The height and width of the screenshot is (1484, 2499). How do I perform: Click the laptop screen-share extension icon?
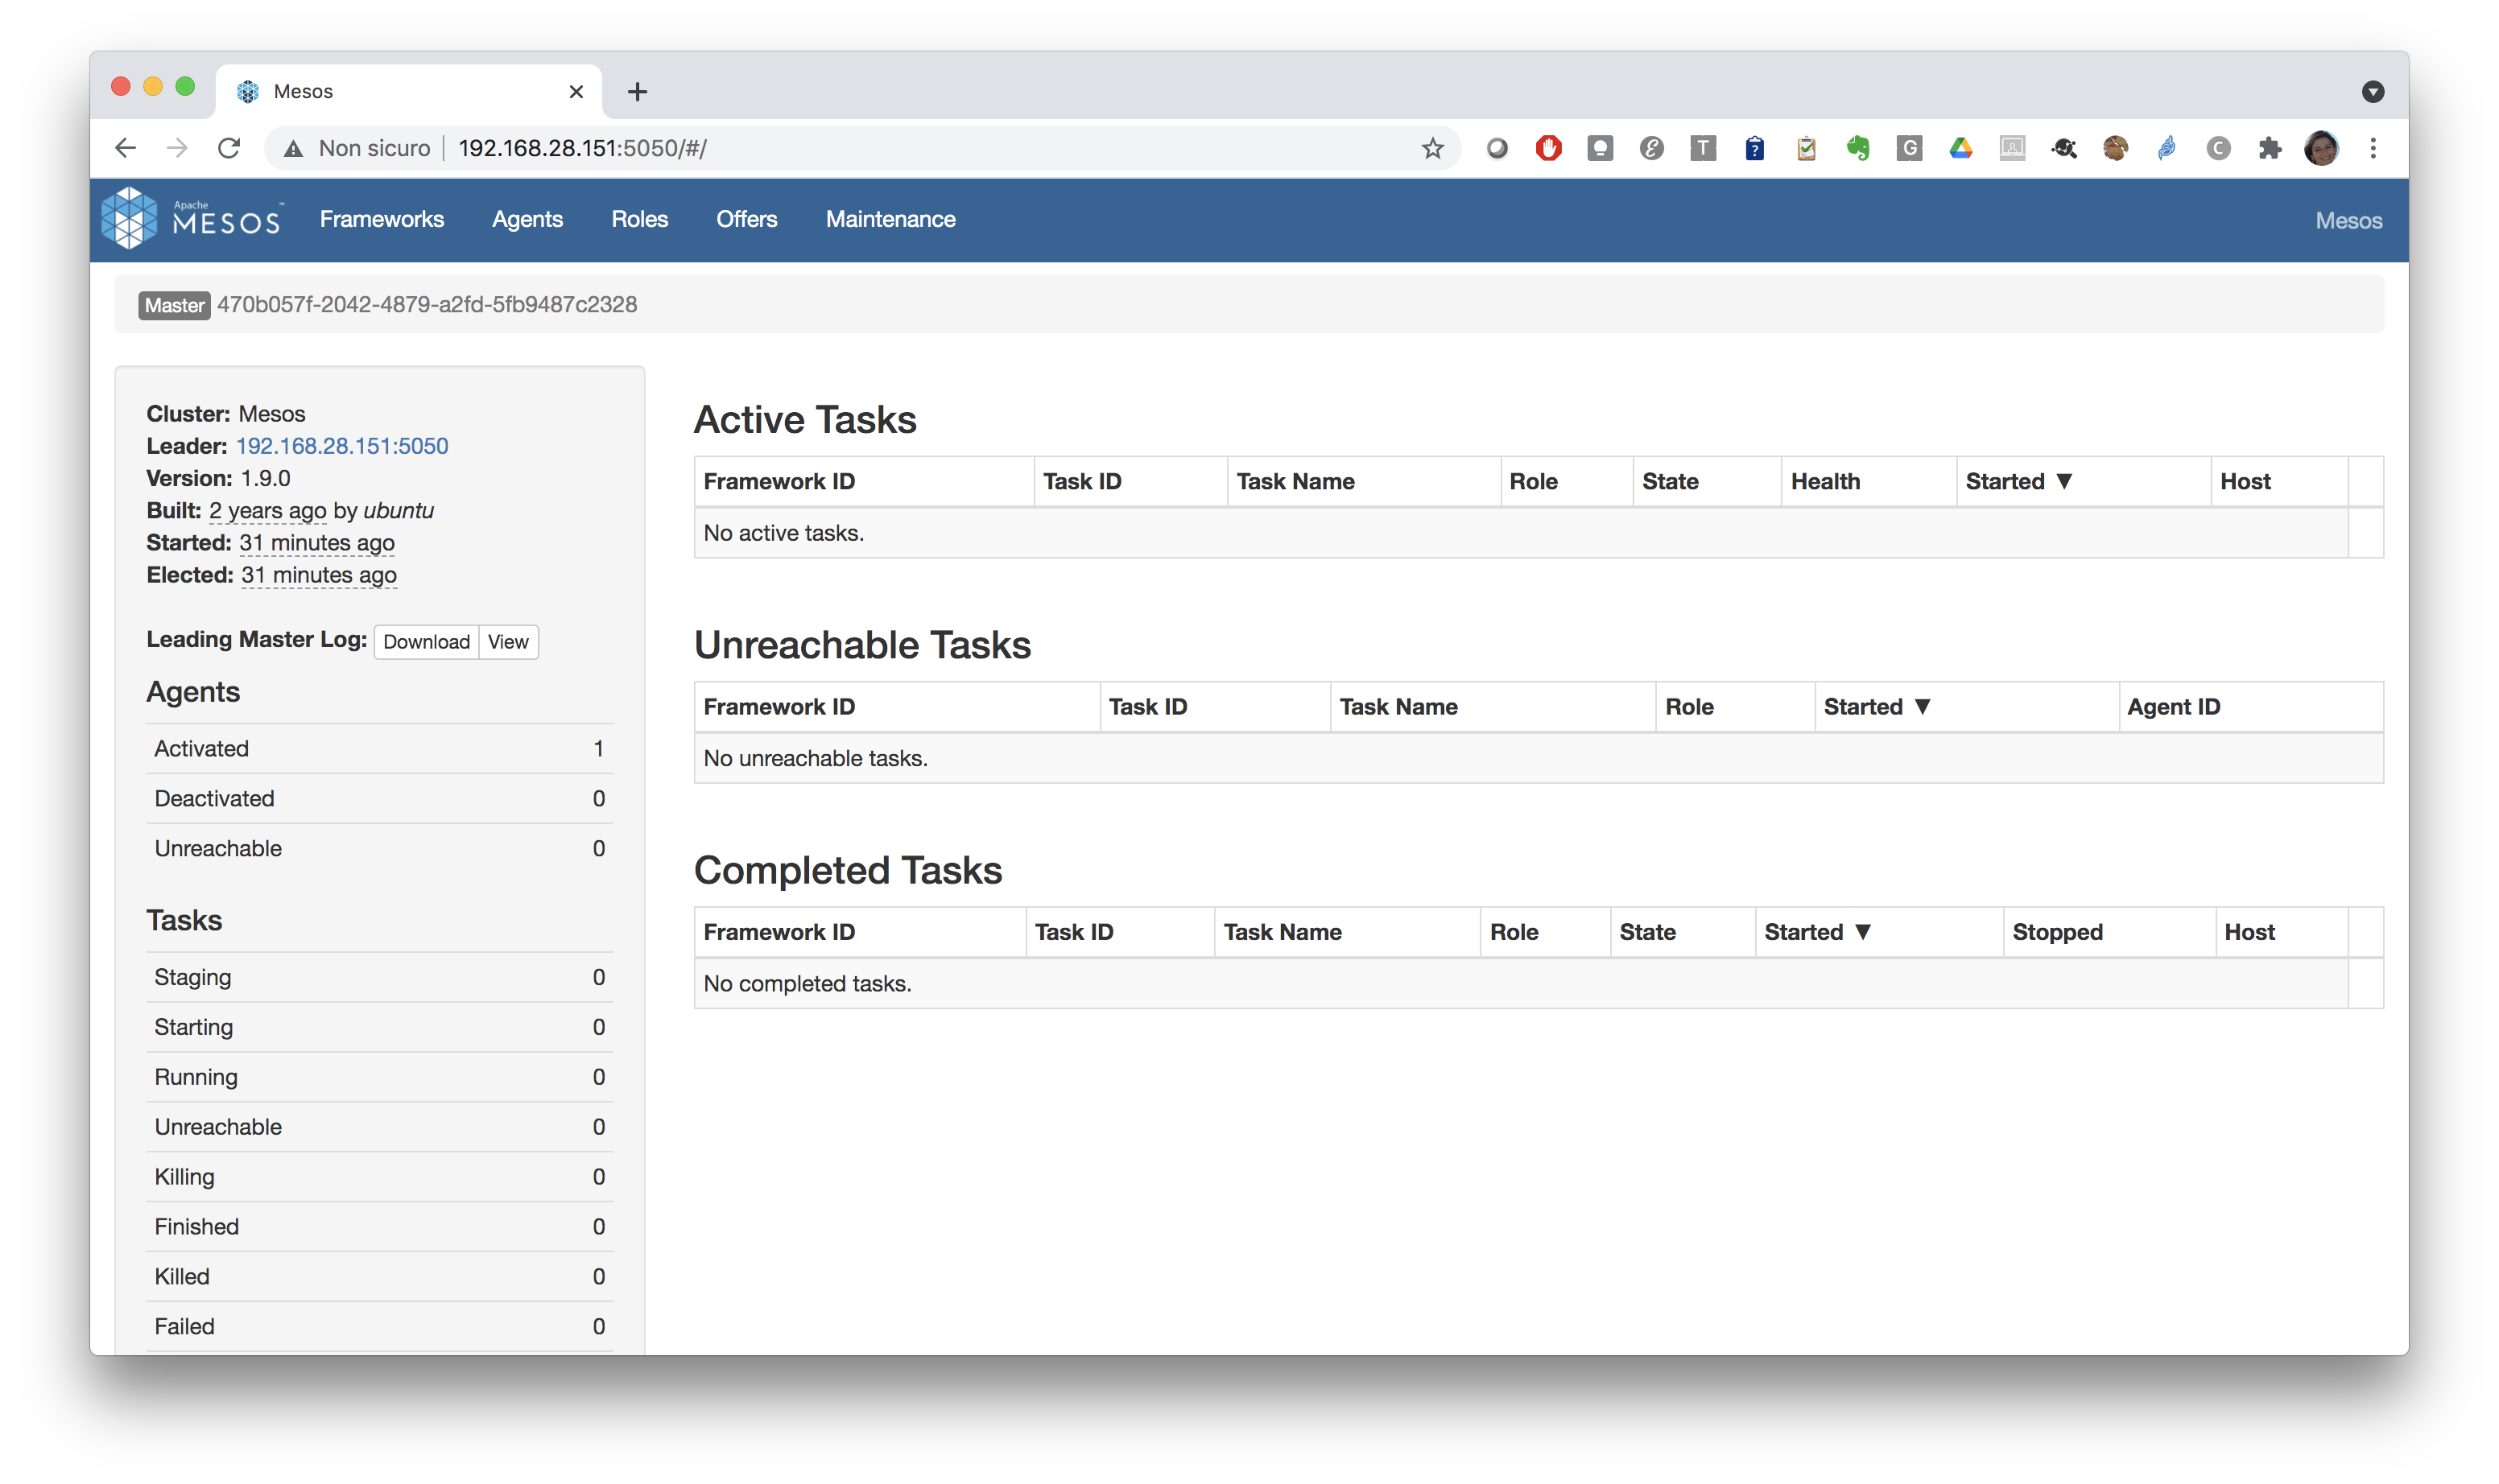click(2012, 148)
